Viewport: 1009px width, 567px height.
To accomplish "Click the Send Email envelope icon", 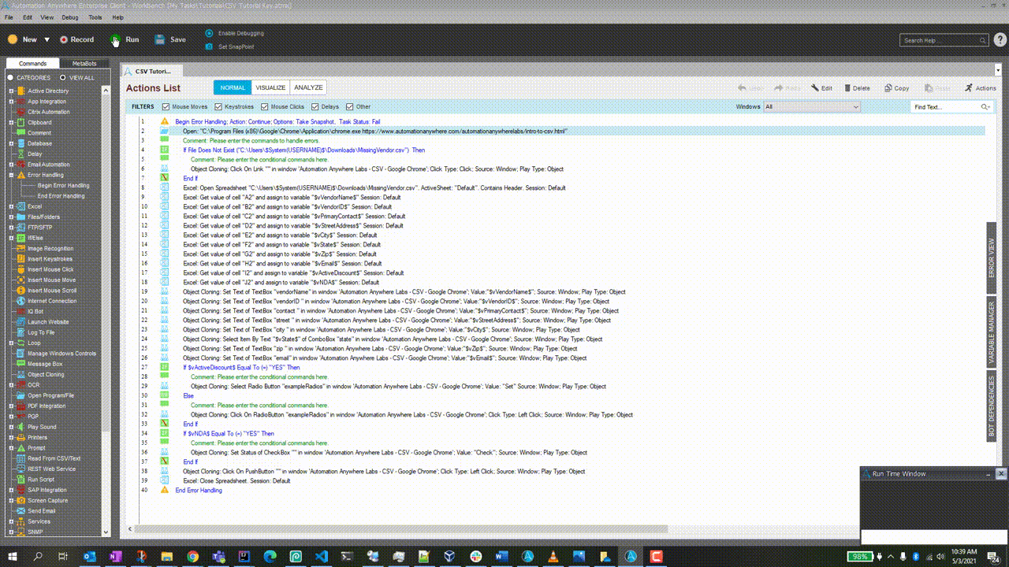I will (x=21, y=511).
